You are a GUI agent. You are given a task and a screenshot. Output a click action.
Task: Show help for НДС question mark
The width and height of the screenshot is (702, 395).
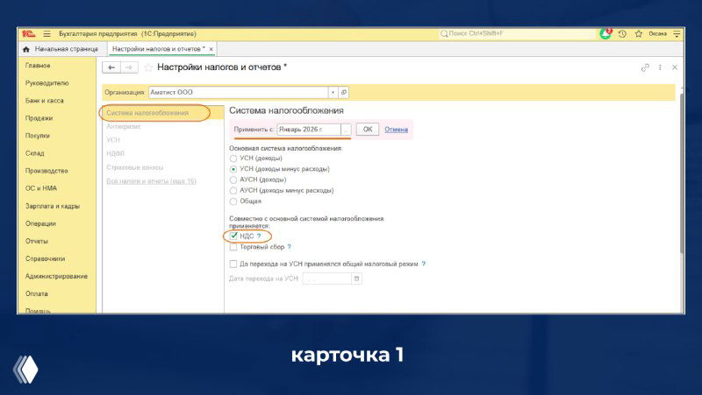[259, 236]
